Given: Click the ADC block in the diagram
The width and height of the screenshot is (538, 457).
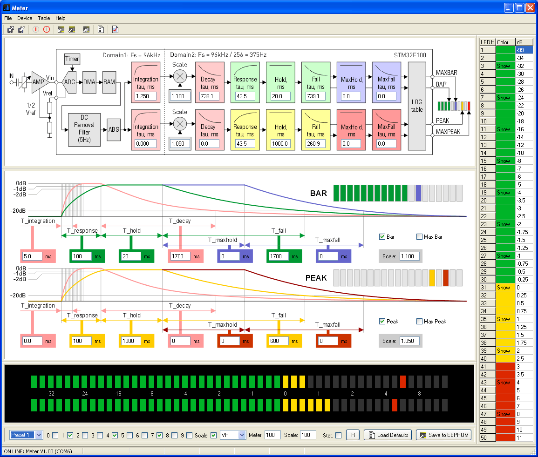Looking at the screenshot, I should [69, 82].
